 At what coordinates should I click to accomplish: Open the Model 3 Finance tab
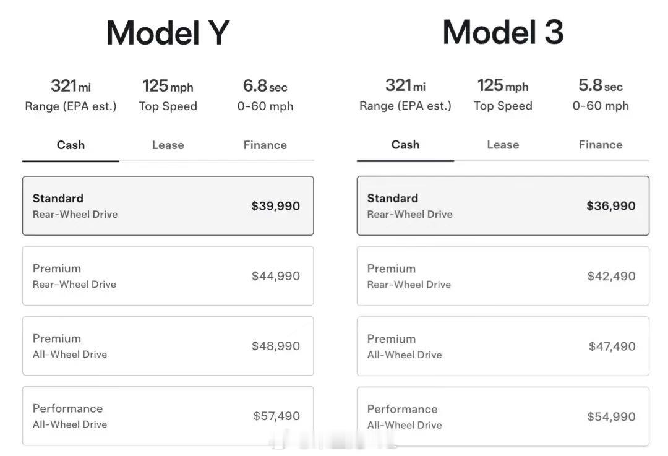click(x=600, y=145)
